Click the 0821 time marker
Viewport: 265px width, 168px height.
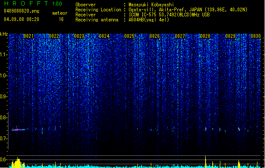coord(28,36)
